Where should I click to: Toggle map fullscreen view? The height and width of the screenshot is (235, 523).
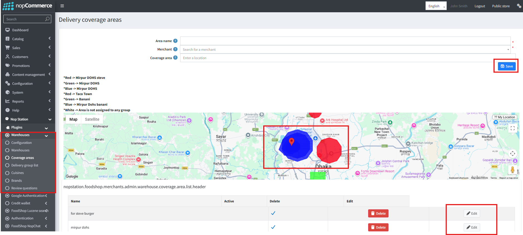(x=512, y=128)
